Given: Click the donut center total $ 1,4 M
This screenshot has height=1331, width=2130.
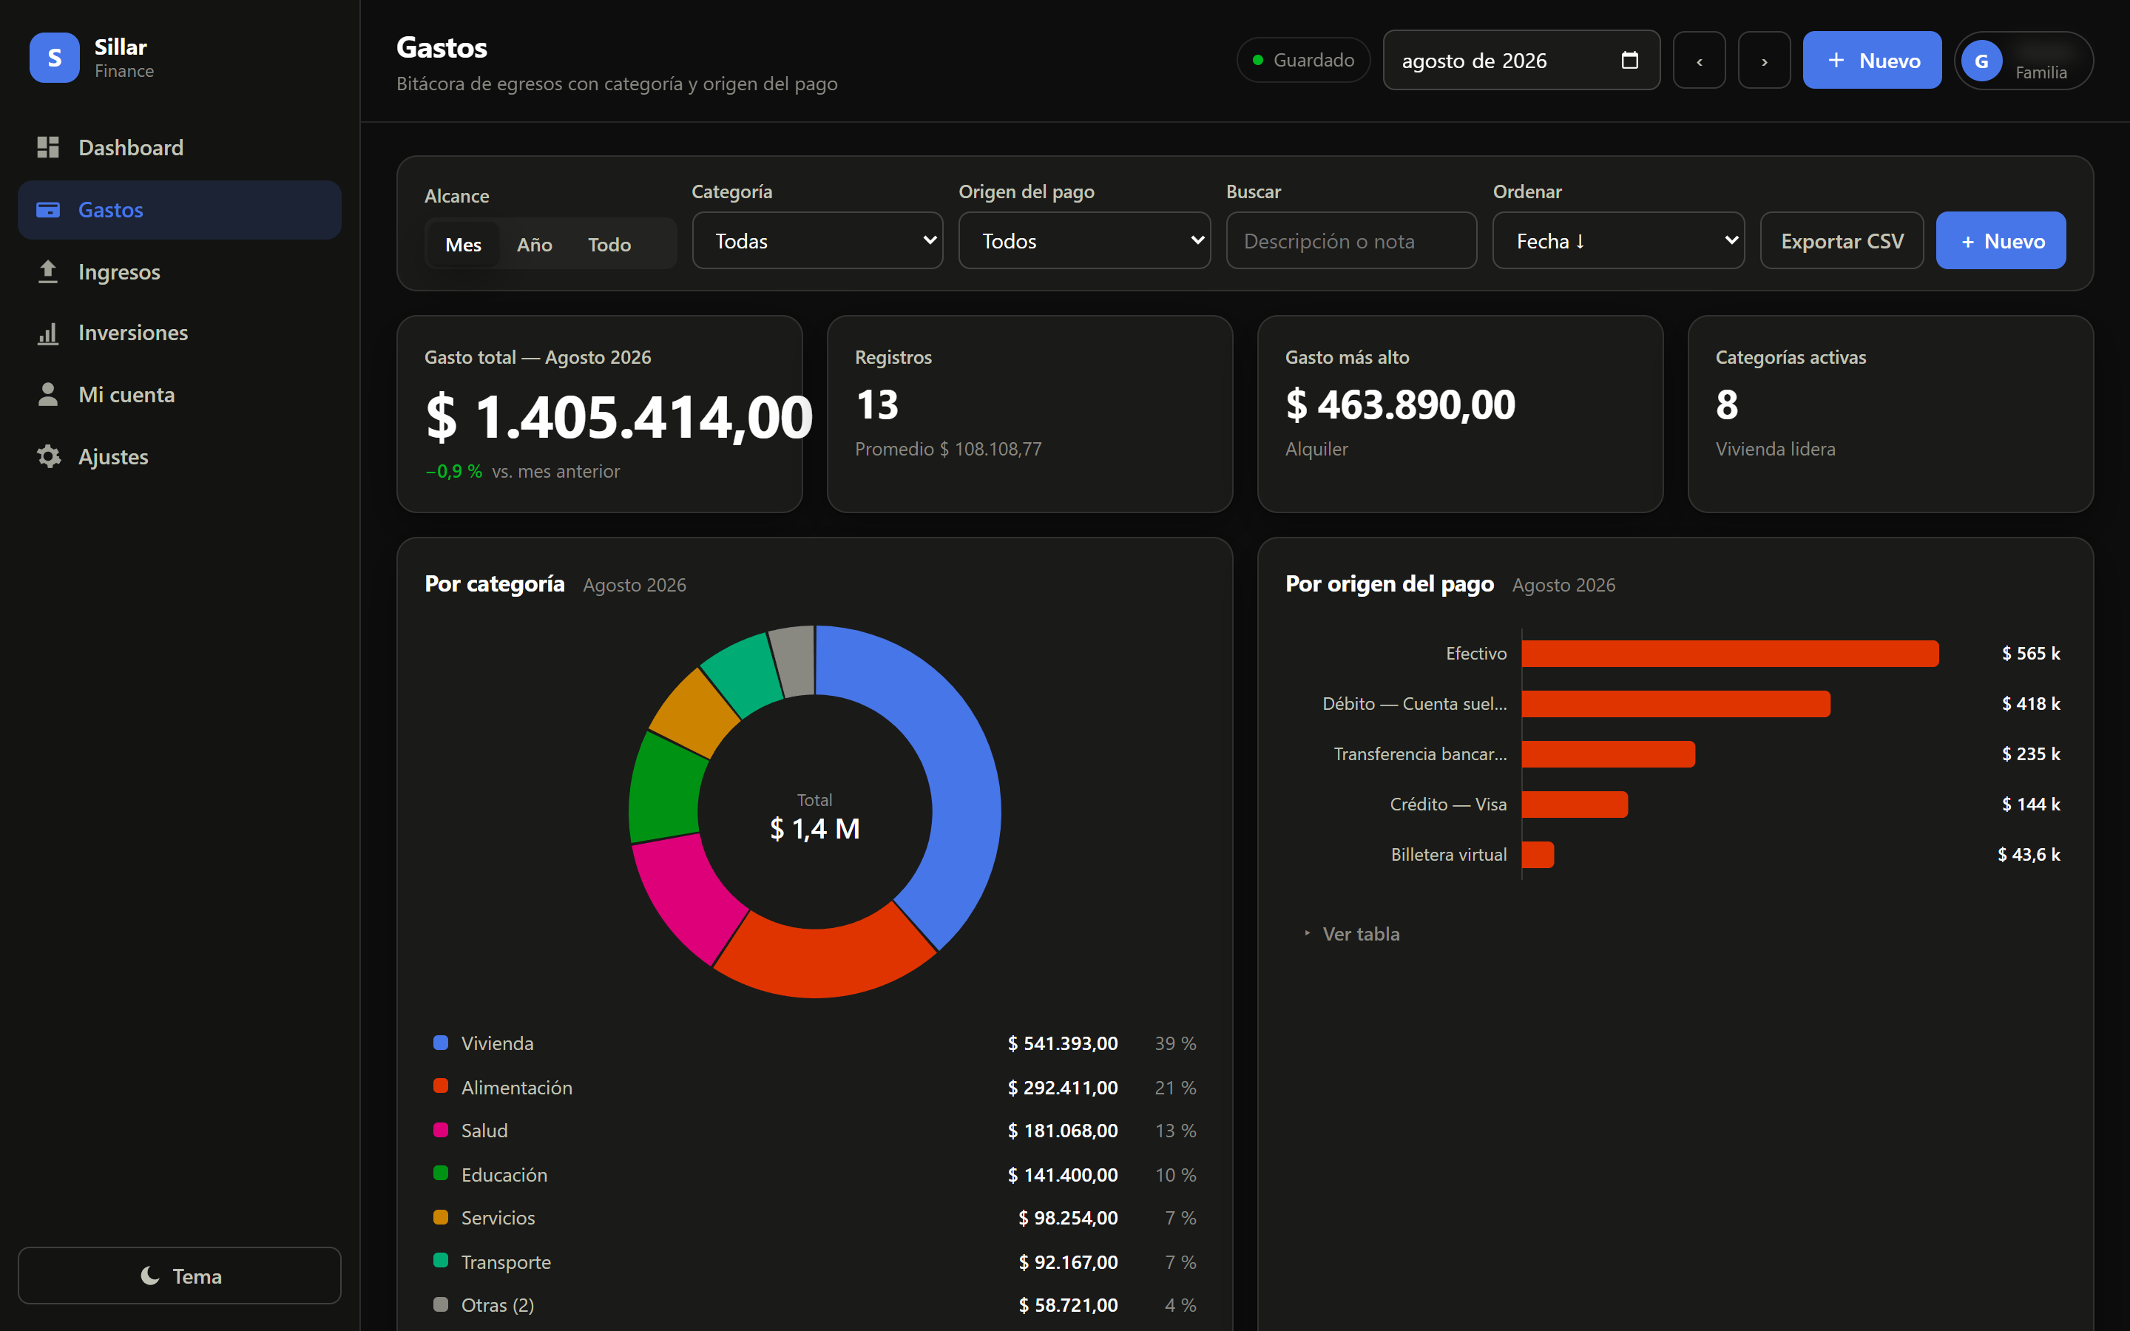Looking at the screenshot, I should click(814, 828).
